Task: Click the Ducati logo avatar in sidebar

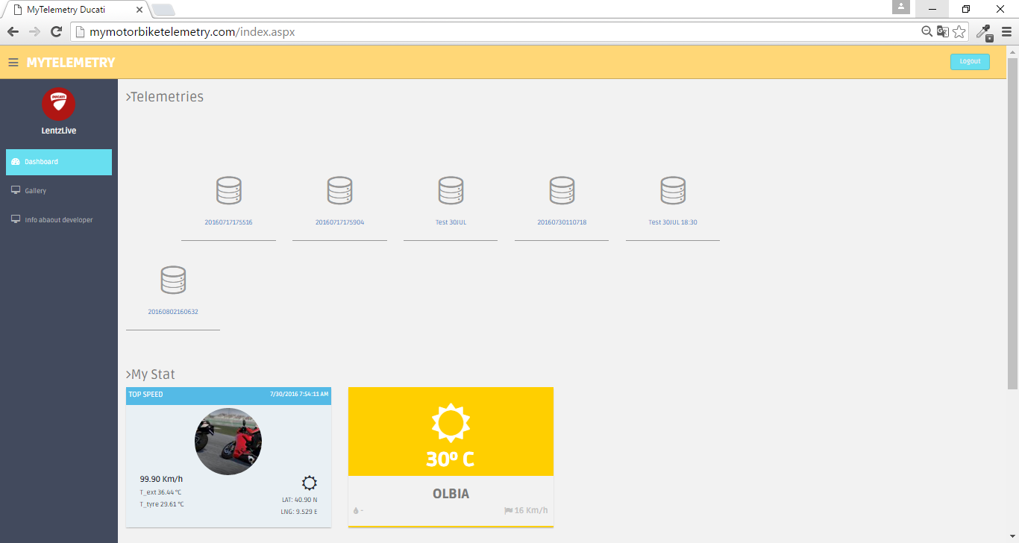Action: click(x=58, y=104)
